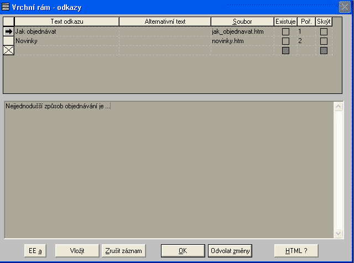Click the form icon in the title bar
Screen dimensions: 354x263
(6, 7)
